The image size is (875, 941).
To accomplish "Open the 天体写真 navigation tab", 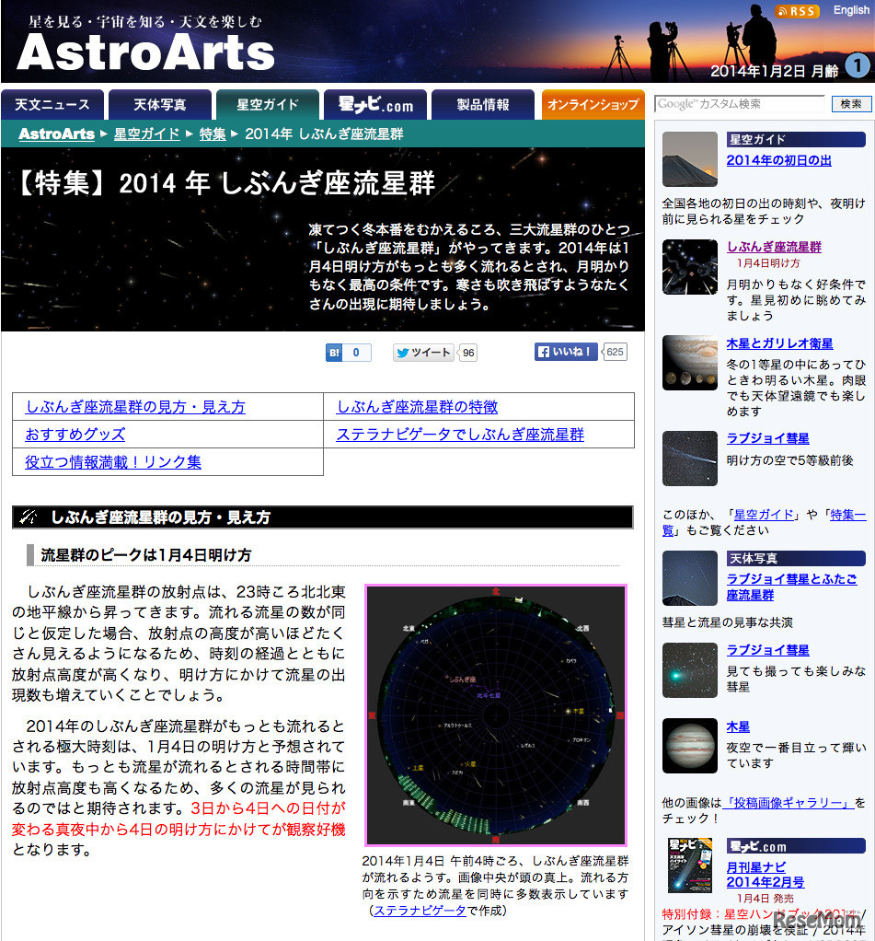I will [x=158, y=104].
